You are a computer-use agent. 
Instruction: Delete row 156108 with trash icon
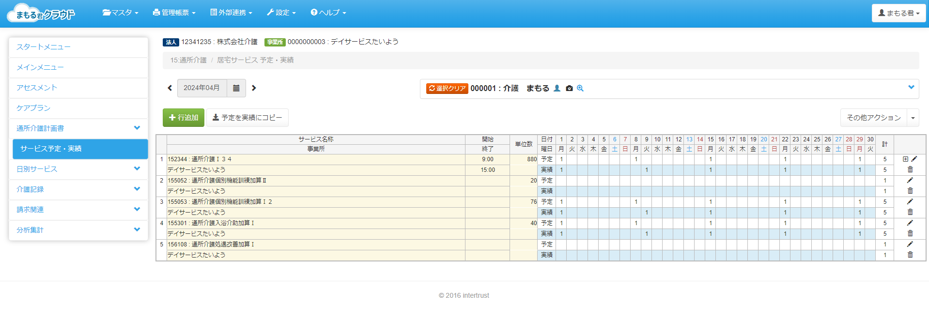910,255
